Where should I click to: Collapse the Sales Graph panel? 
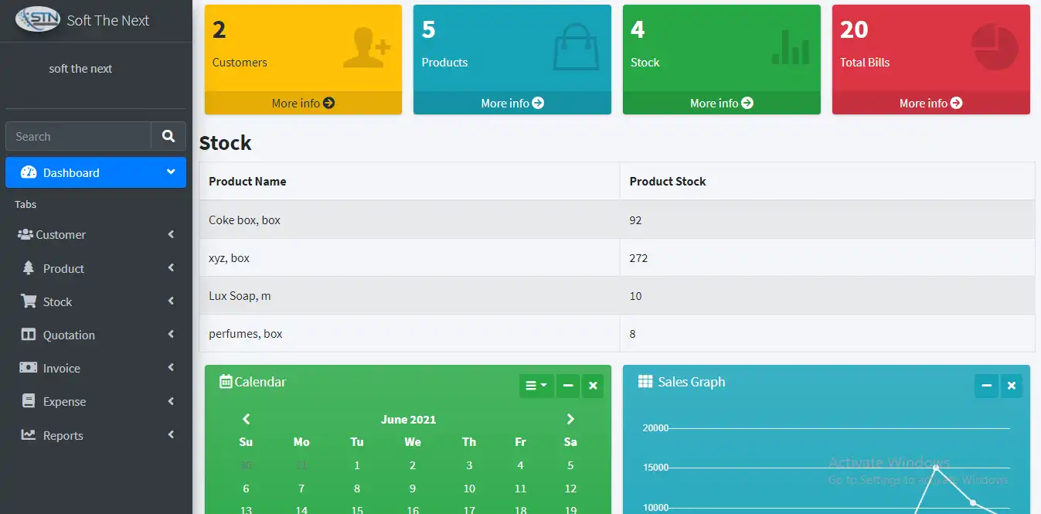986,386
